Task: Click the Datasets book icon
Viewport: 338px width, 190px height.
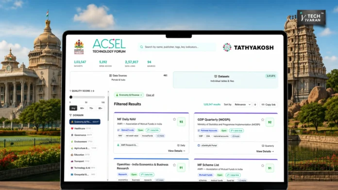Action: click(x=216, y=77)
